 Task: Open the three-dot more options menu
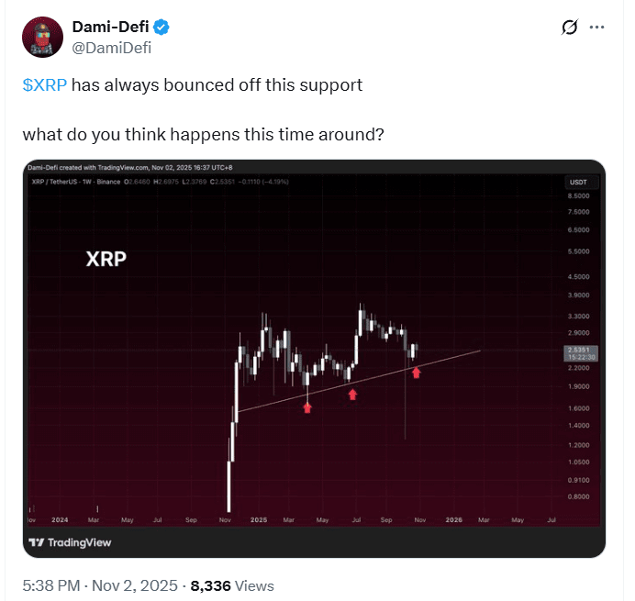pos(597,28)
